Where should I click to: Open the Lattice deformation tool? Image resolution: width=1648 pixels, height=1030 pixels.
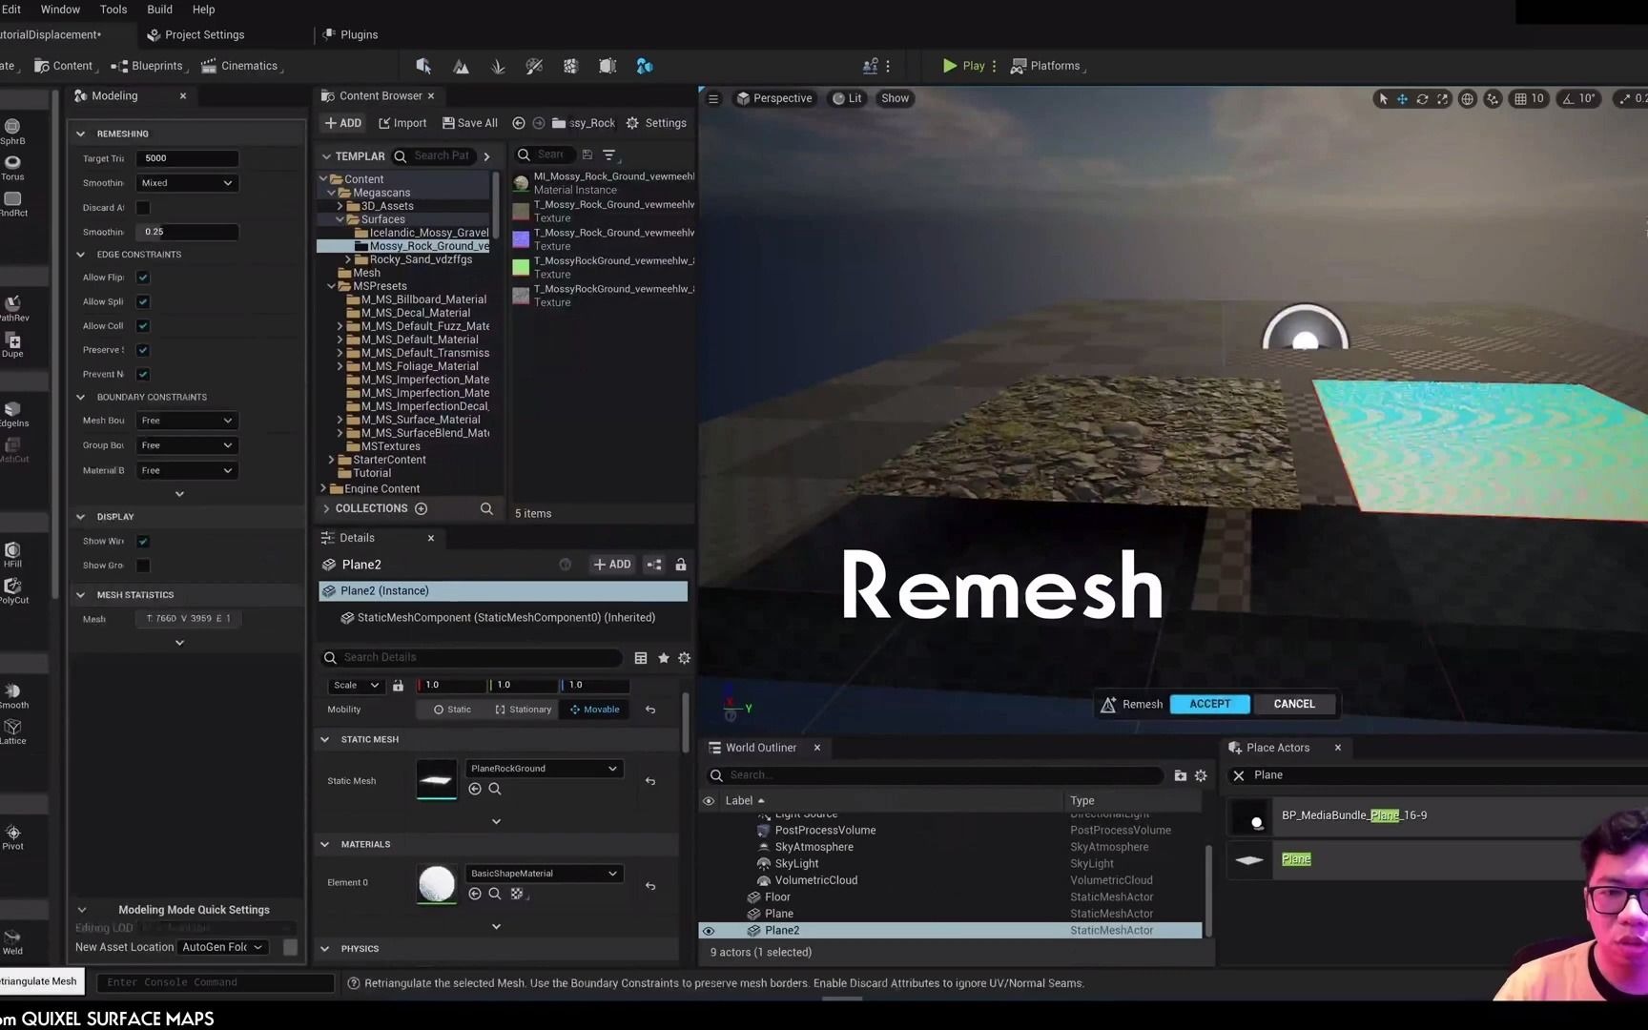click(13, 730)
